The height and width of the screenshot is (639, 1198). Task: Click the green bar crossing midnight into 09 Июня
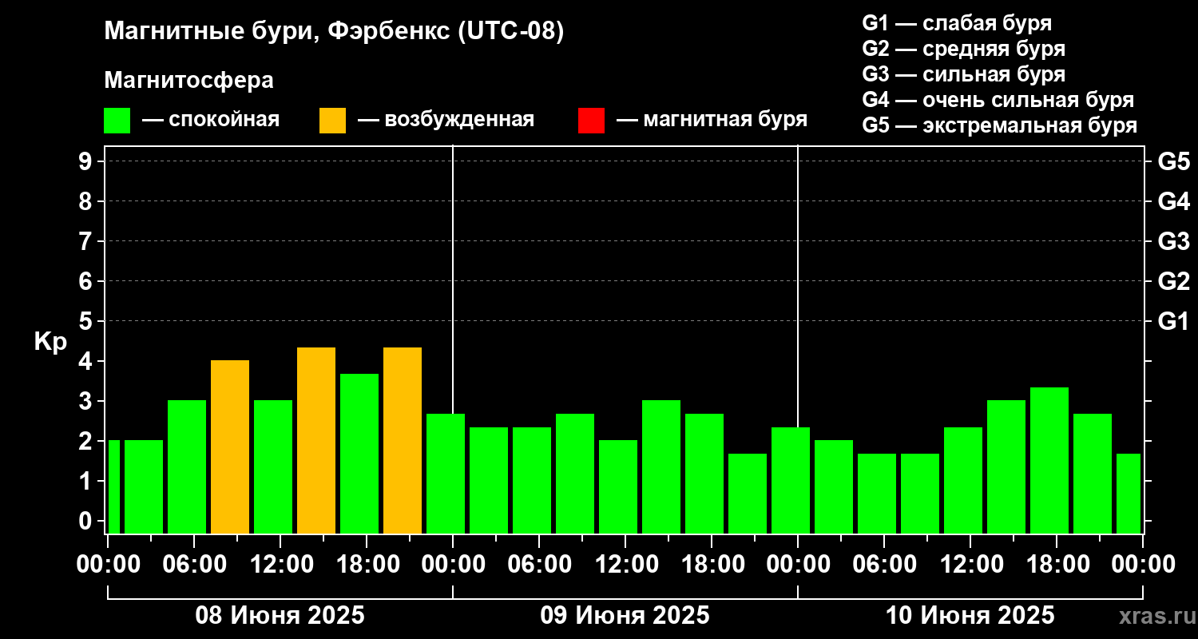pyautogui.click(x=446, y=474)
